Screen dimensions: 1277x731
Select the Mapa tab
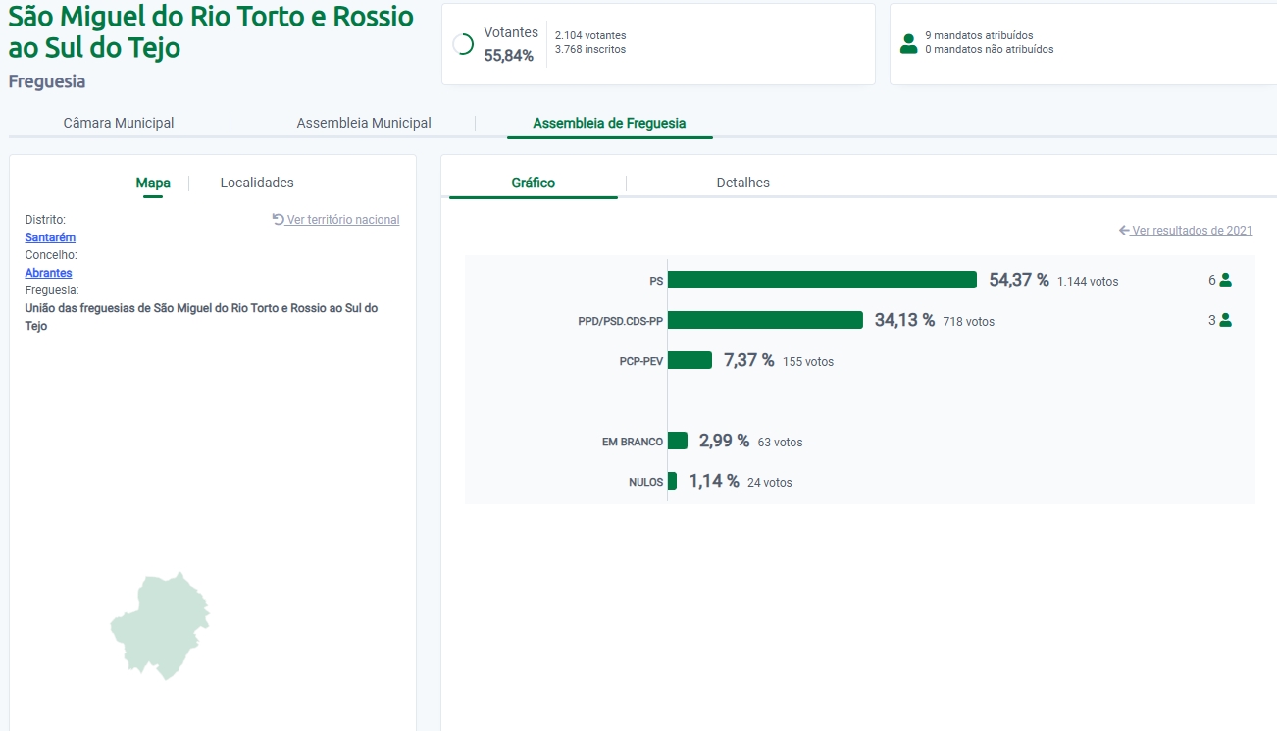(x=153, y=183)
